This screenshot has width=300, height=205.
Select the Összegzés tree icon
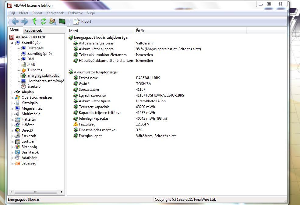click(23, 48)
